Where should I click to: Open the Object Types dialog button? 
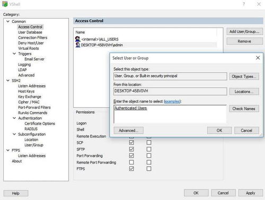244,76
